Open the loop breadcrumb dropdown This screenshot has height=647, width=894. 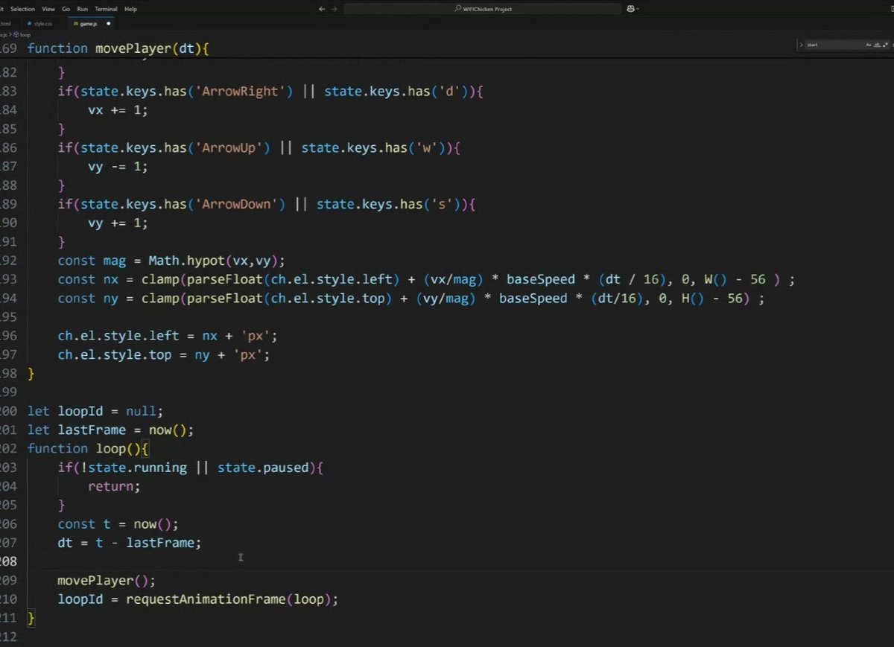click(23, 34)
